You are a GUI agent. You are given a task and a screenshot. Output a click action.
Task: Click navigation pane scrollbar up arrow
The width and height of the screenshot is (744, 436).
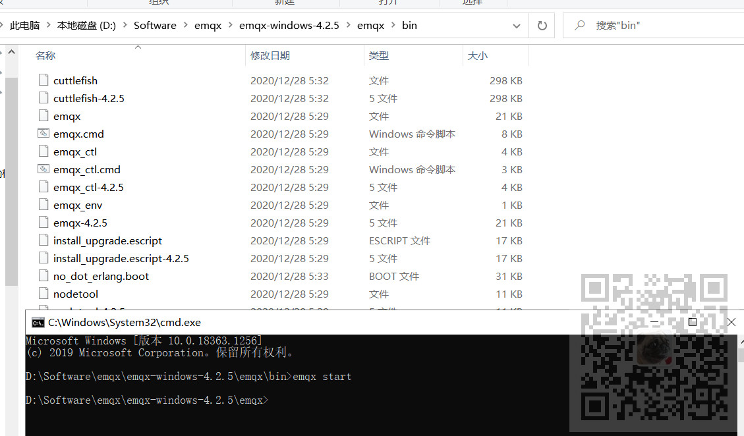12,52
